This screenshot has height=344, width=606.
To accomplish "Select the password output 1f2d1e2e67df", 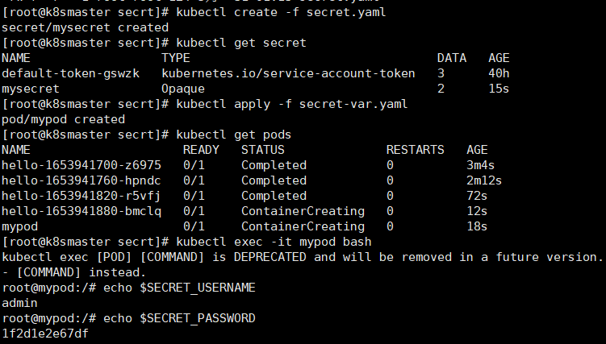I will click(45, 334).
